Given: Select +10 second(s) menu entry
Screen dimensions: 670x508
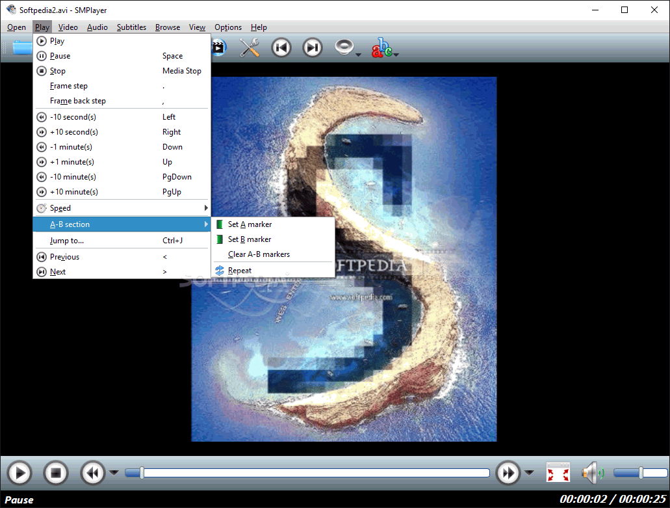Looking at the screenshot, I should click(122, 132).
